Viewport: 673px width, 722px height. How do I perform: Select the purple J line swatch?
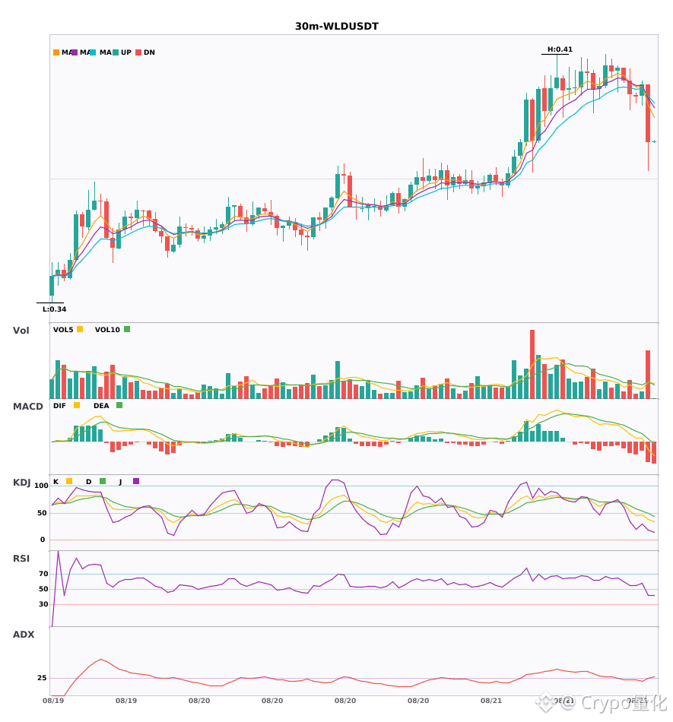[x=136, y=481]
